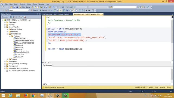Viewport: 174px width, 98px height.
Task: Open the Window menu
Action: [41, 4]
